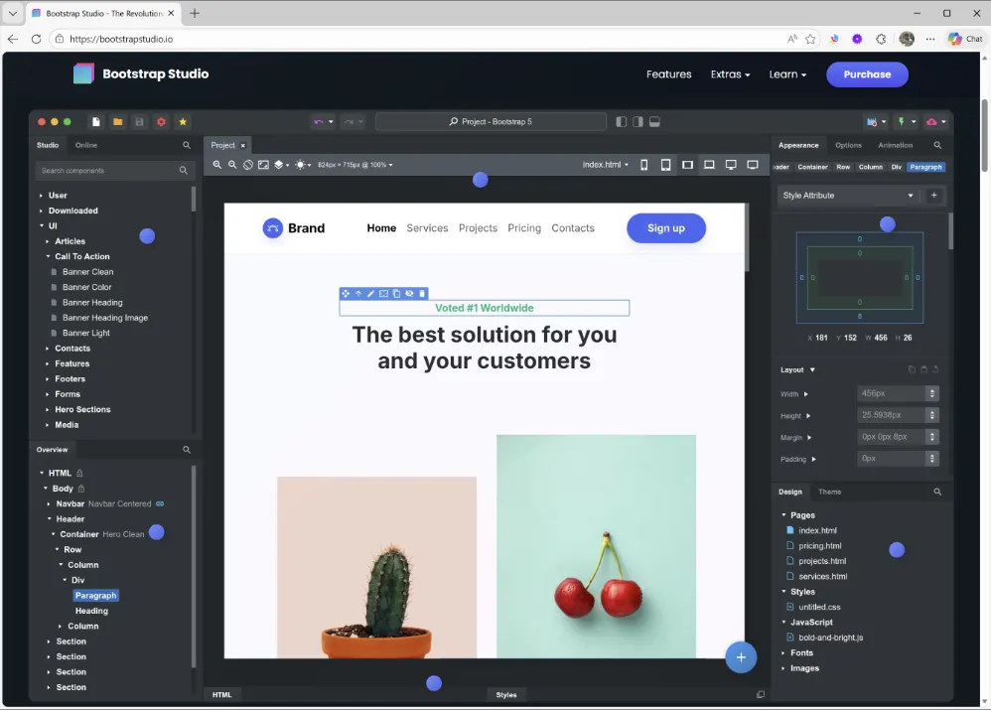
Task: Switch to the Options tab
Action: coord(849,144)
